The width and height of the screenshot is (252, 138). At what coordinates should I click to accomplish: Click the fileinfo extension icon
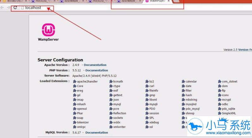click(147, 91)
